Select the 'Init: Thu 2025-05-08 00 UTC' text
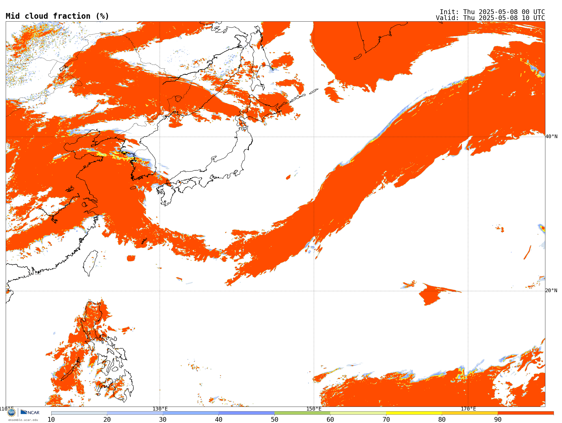Image resolution: width=562 pixels, height=423 pixels. coord(492,12)
